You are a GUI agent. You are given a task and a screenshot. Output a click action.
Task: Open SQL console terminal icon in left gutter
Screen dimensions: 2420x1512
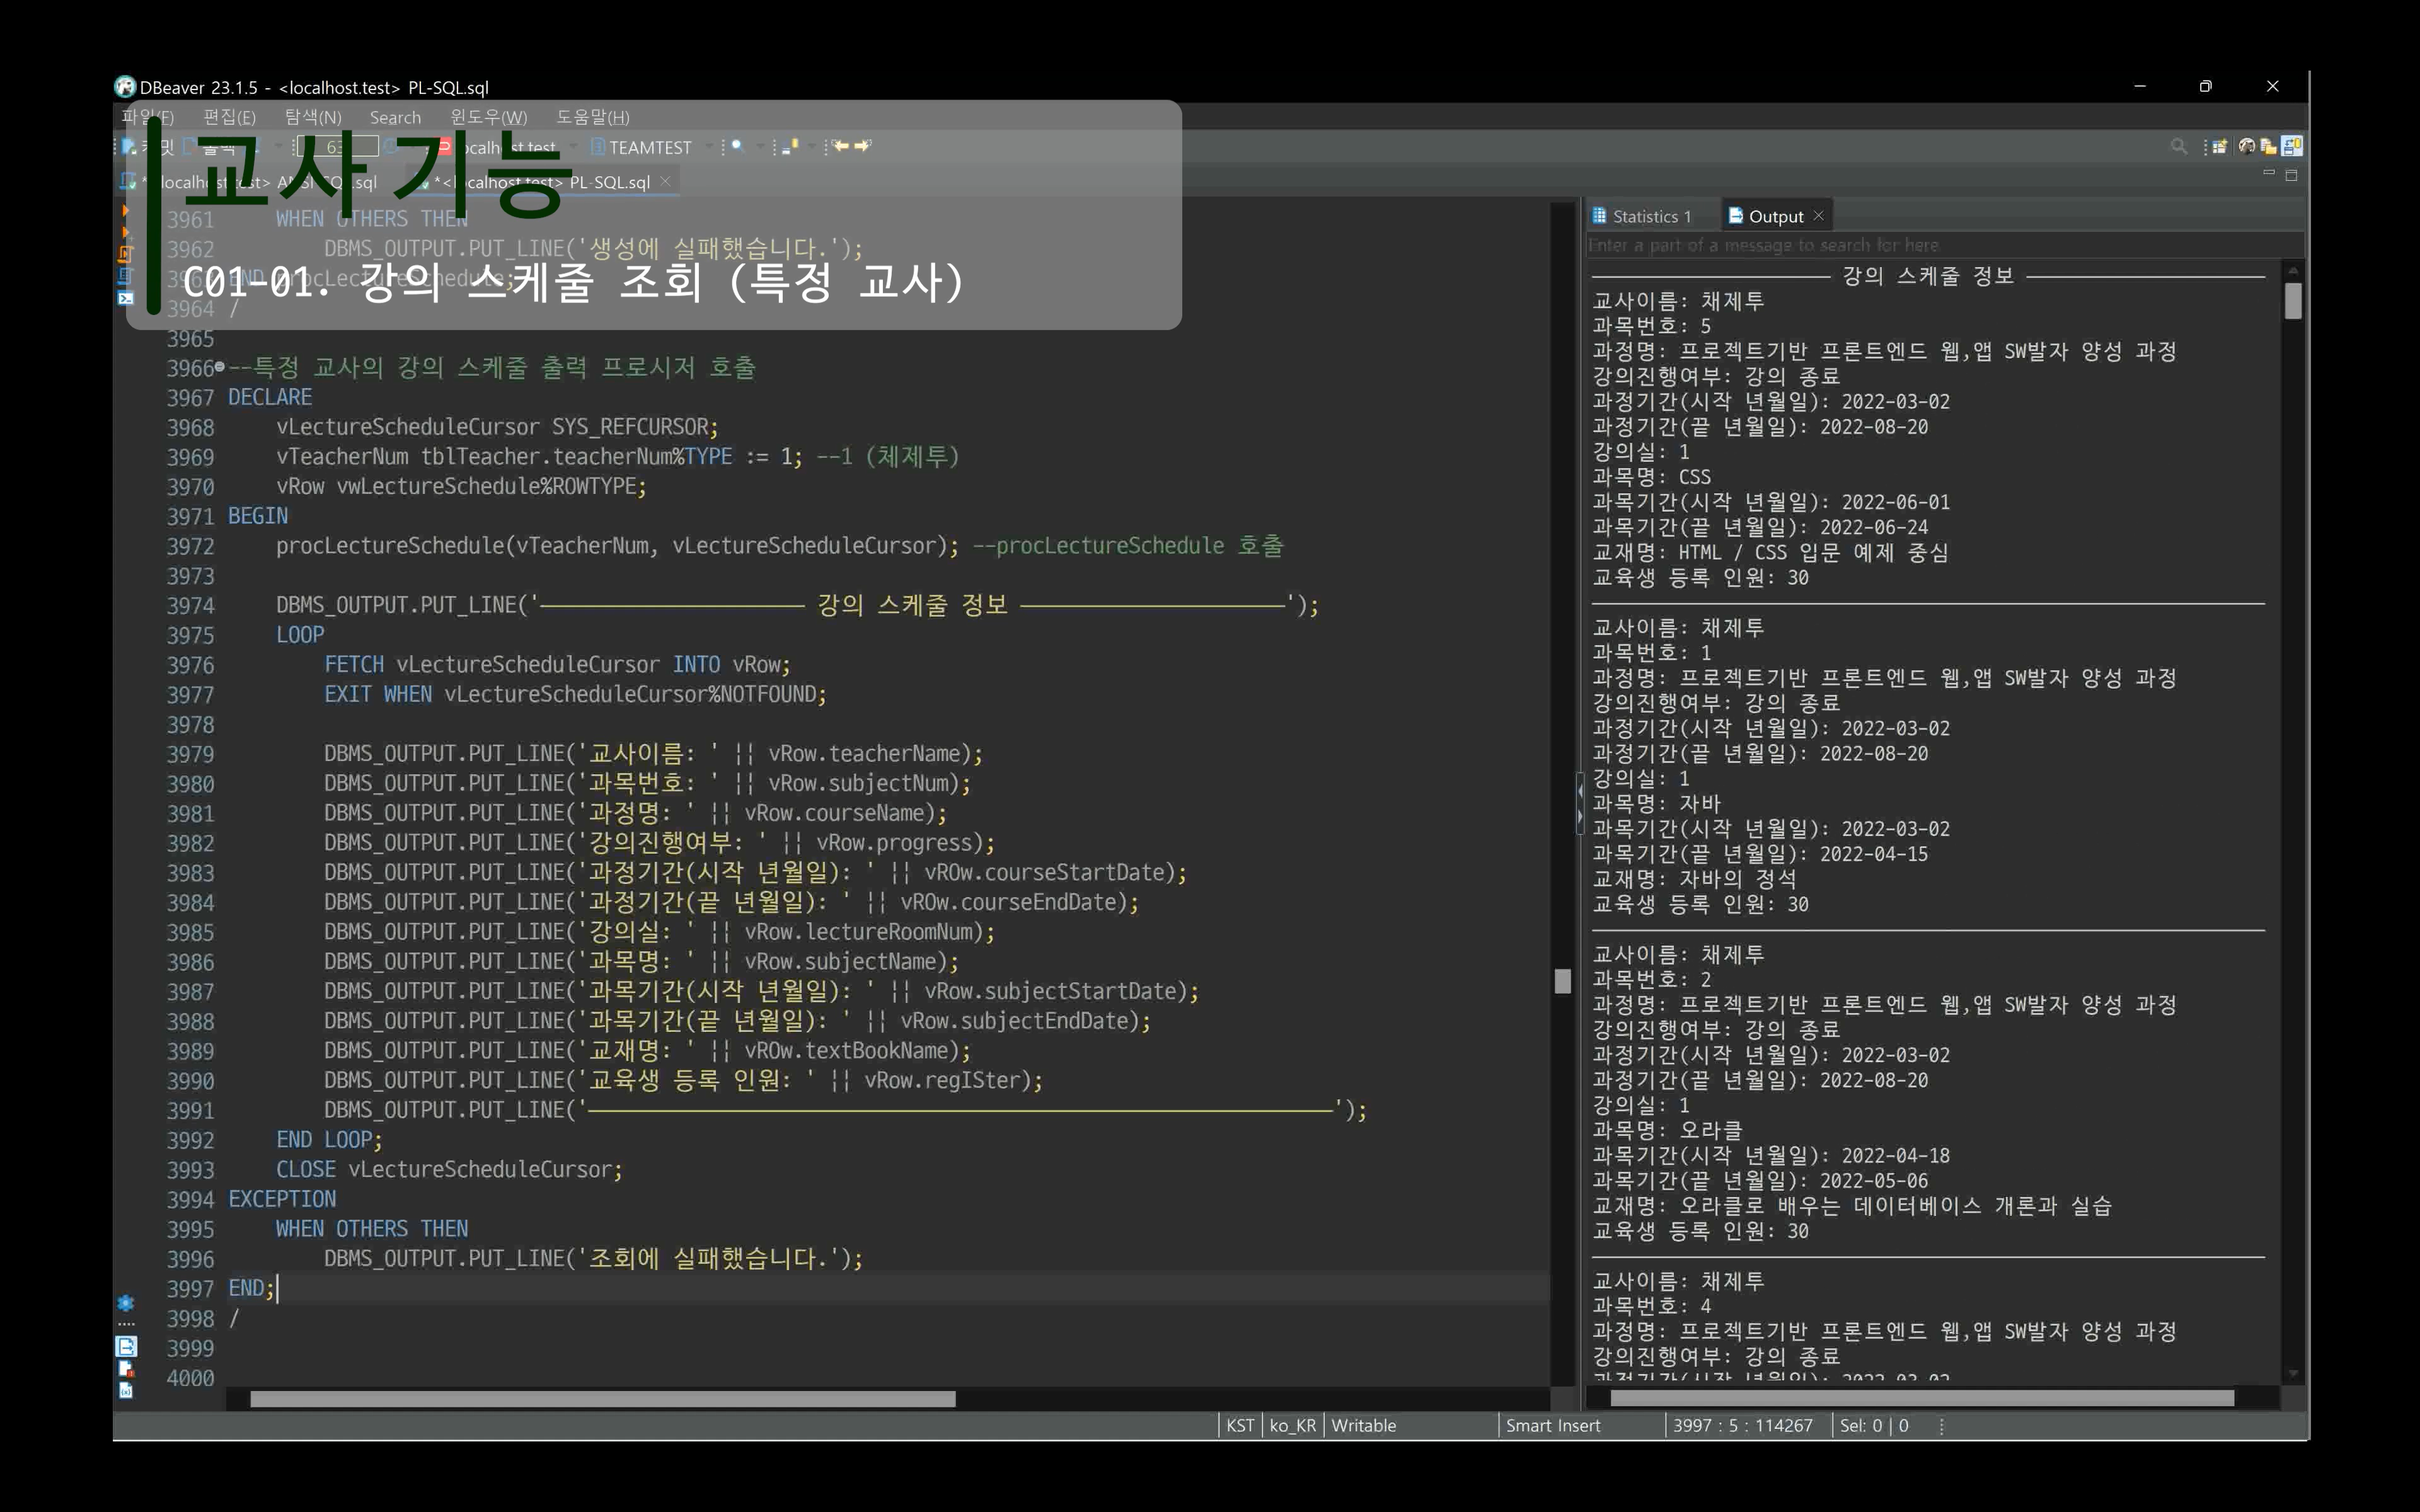125,298
